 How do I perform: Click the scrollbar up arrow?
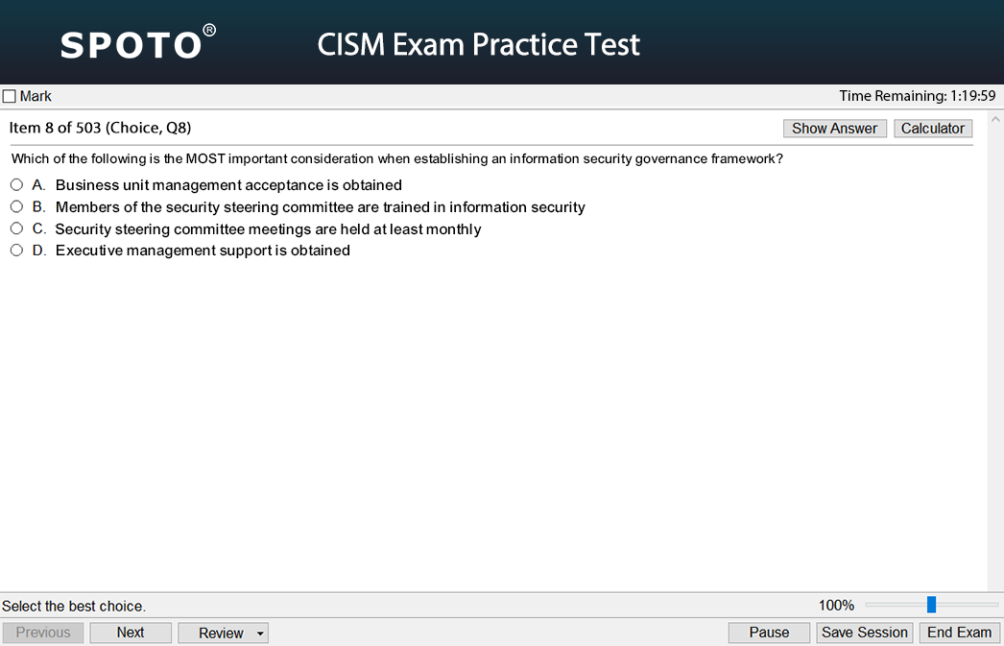995,119
